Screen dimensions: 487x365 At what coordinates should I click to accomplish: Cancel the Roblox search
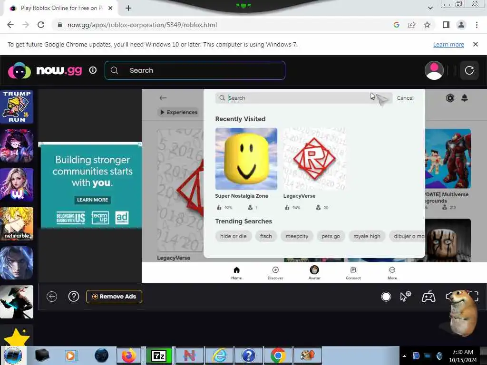pyautogui.click(x=405, y=98)
